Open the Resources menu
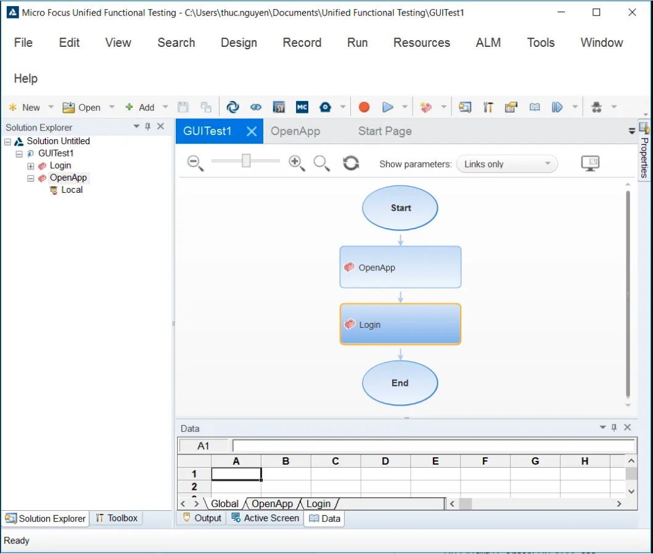The height and width of the screenshot is (554, 653). coord(421,43)
